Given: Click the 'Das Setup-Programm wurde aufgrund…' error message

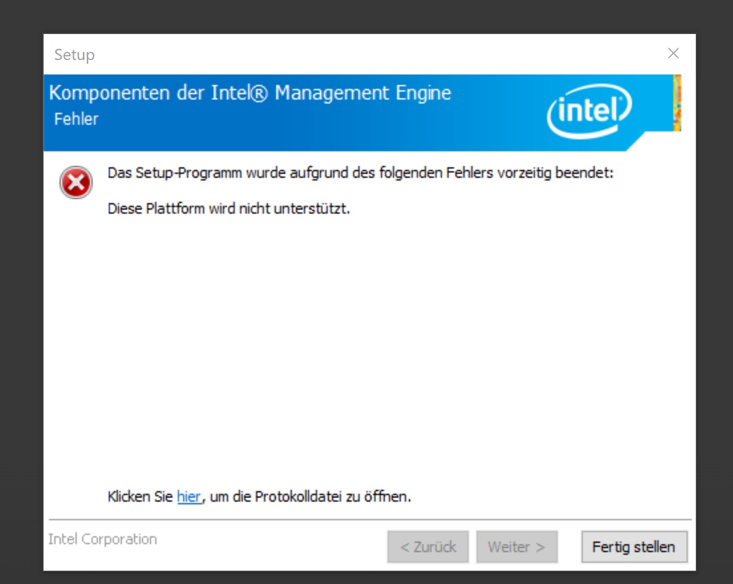Looking at the screenshot, I should 361,173.
